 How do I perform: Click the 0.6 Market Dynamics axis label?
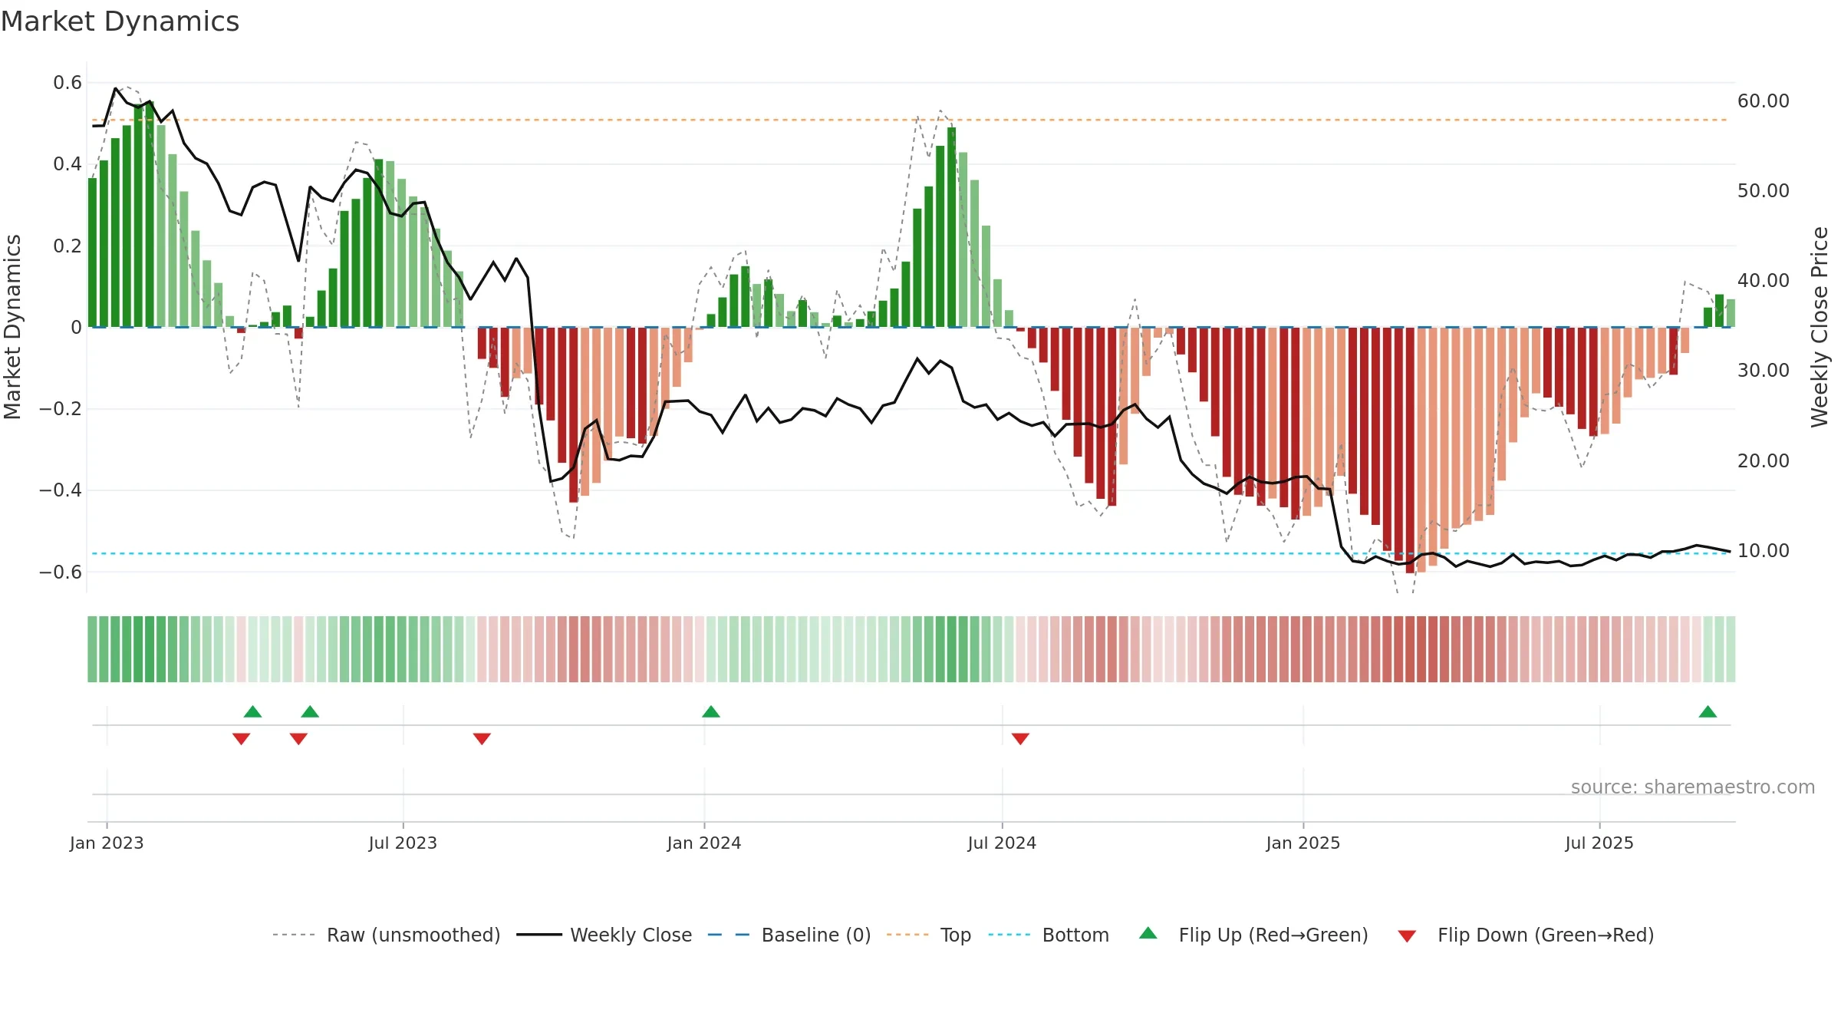pyautogui.click(x=68, y=83)
